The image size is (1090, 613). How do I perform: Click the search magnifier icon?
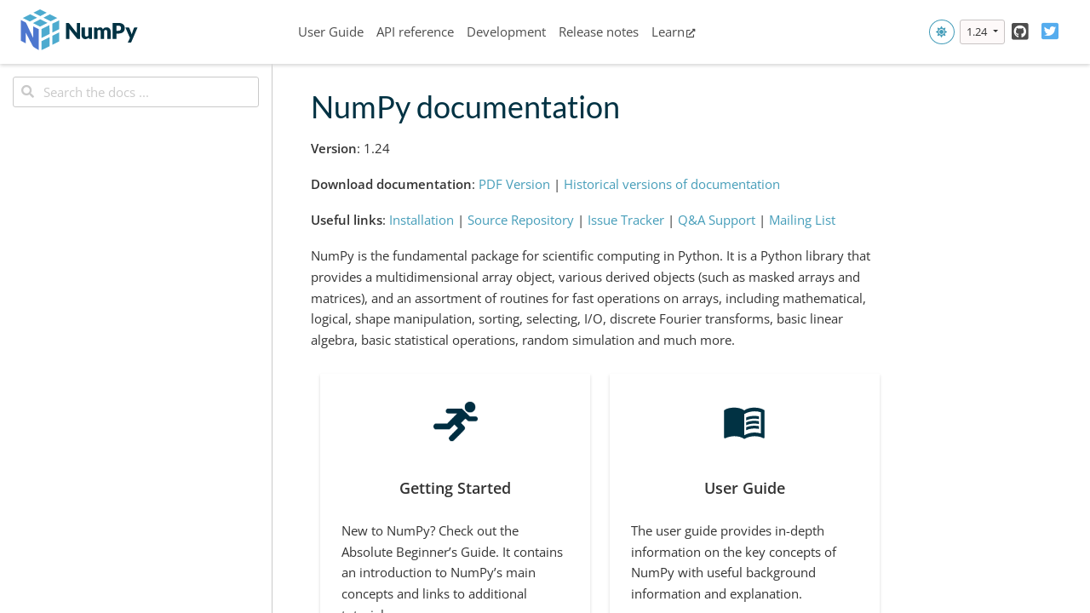click(x=28, y=92)
